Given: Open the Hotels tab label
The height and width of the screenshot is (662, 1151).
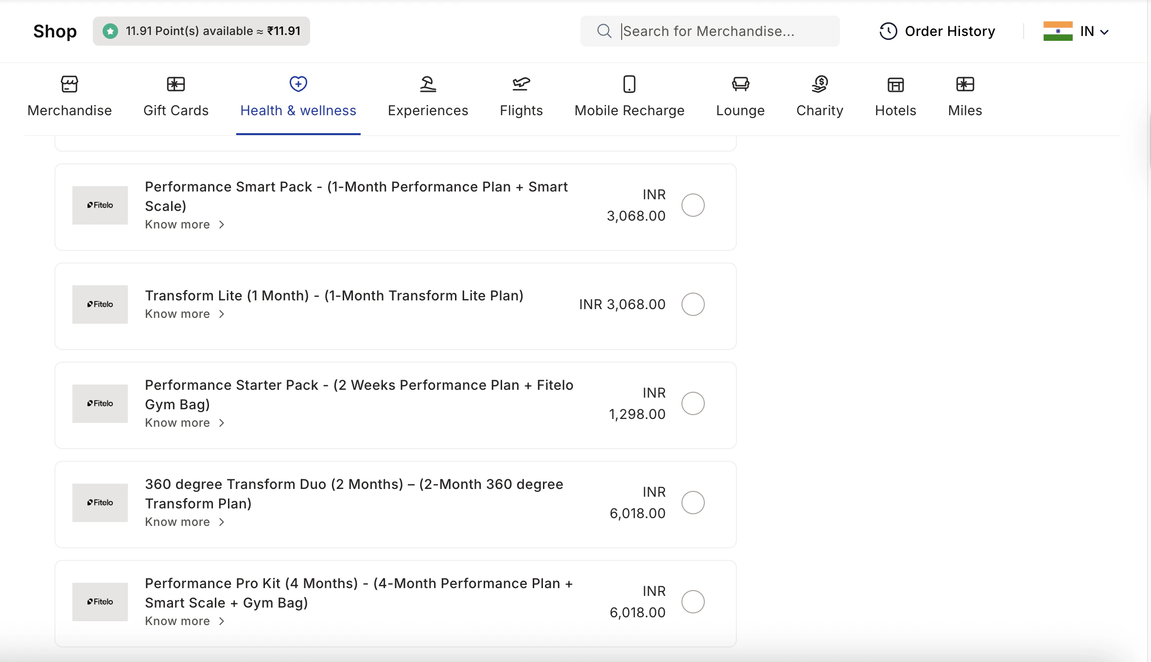Looking at the screenshot, I should point(896,110).
